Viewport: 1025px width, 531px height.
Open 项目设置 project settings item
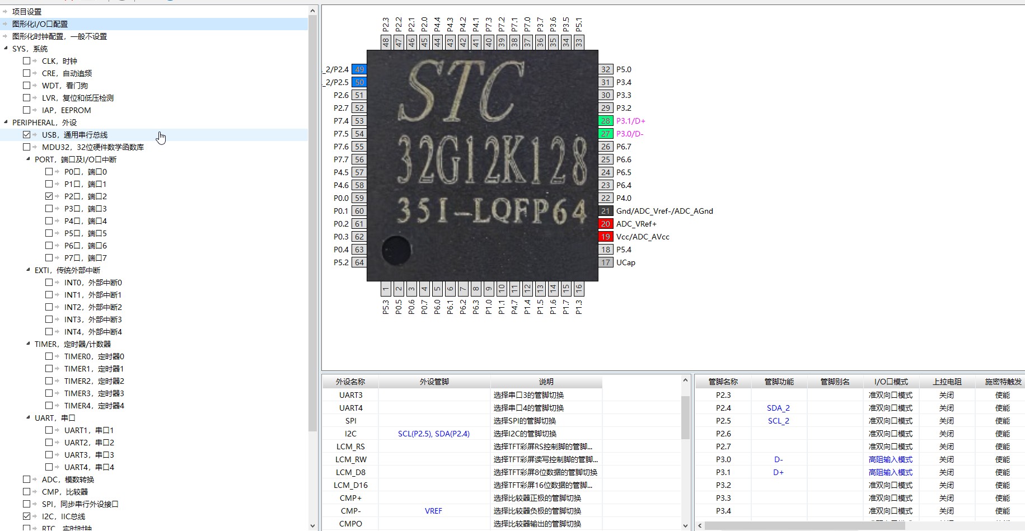[x=27, y=12]
